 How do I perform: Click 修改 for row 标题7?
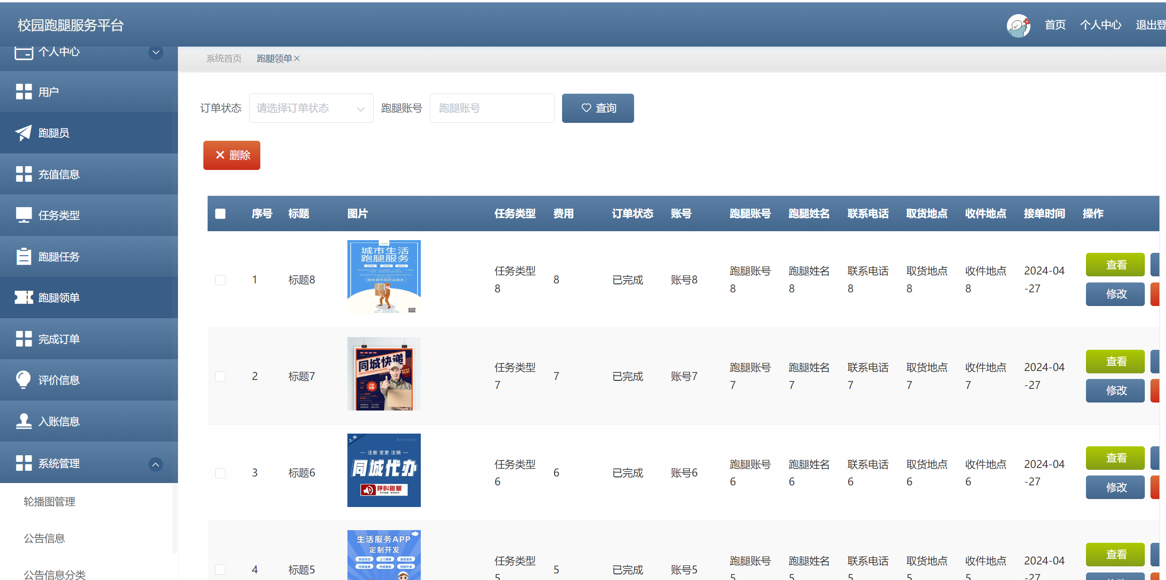[x=1115, y=391]
